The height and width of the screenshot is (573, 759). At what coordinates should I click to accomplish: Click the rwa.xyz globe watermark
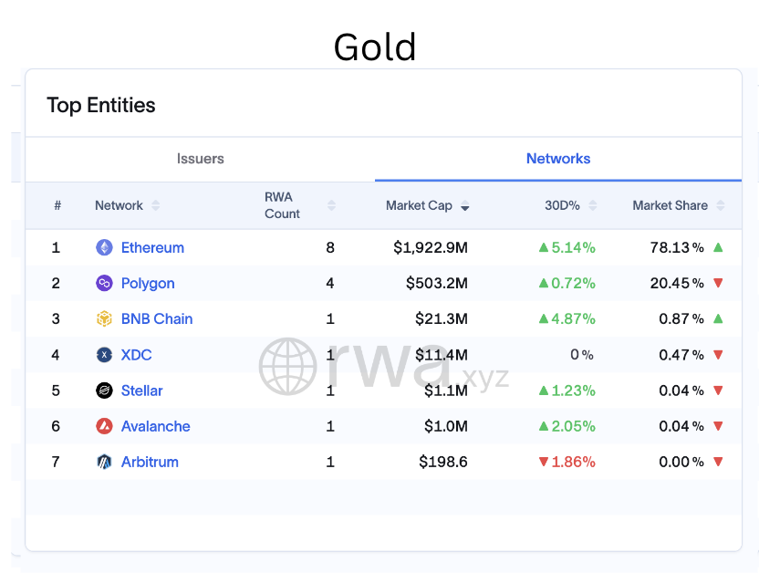[x=288, y=367]
